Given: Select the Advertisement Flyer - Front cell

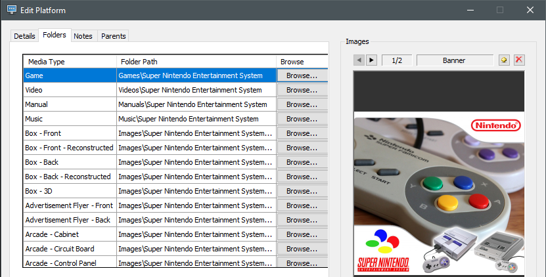Looking at the screenshot, I should (x=70, y=205).
